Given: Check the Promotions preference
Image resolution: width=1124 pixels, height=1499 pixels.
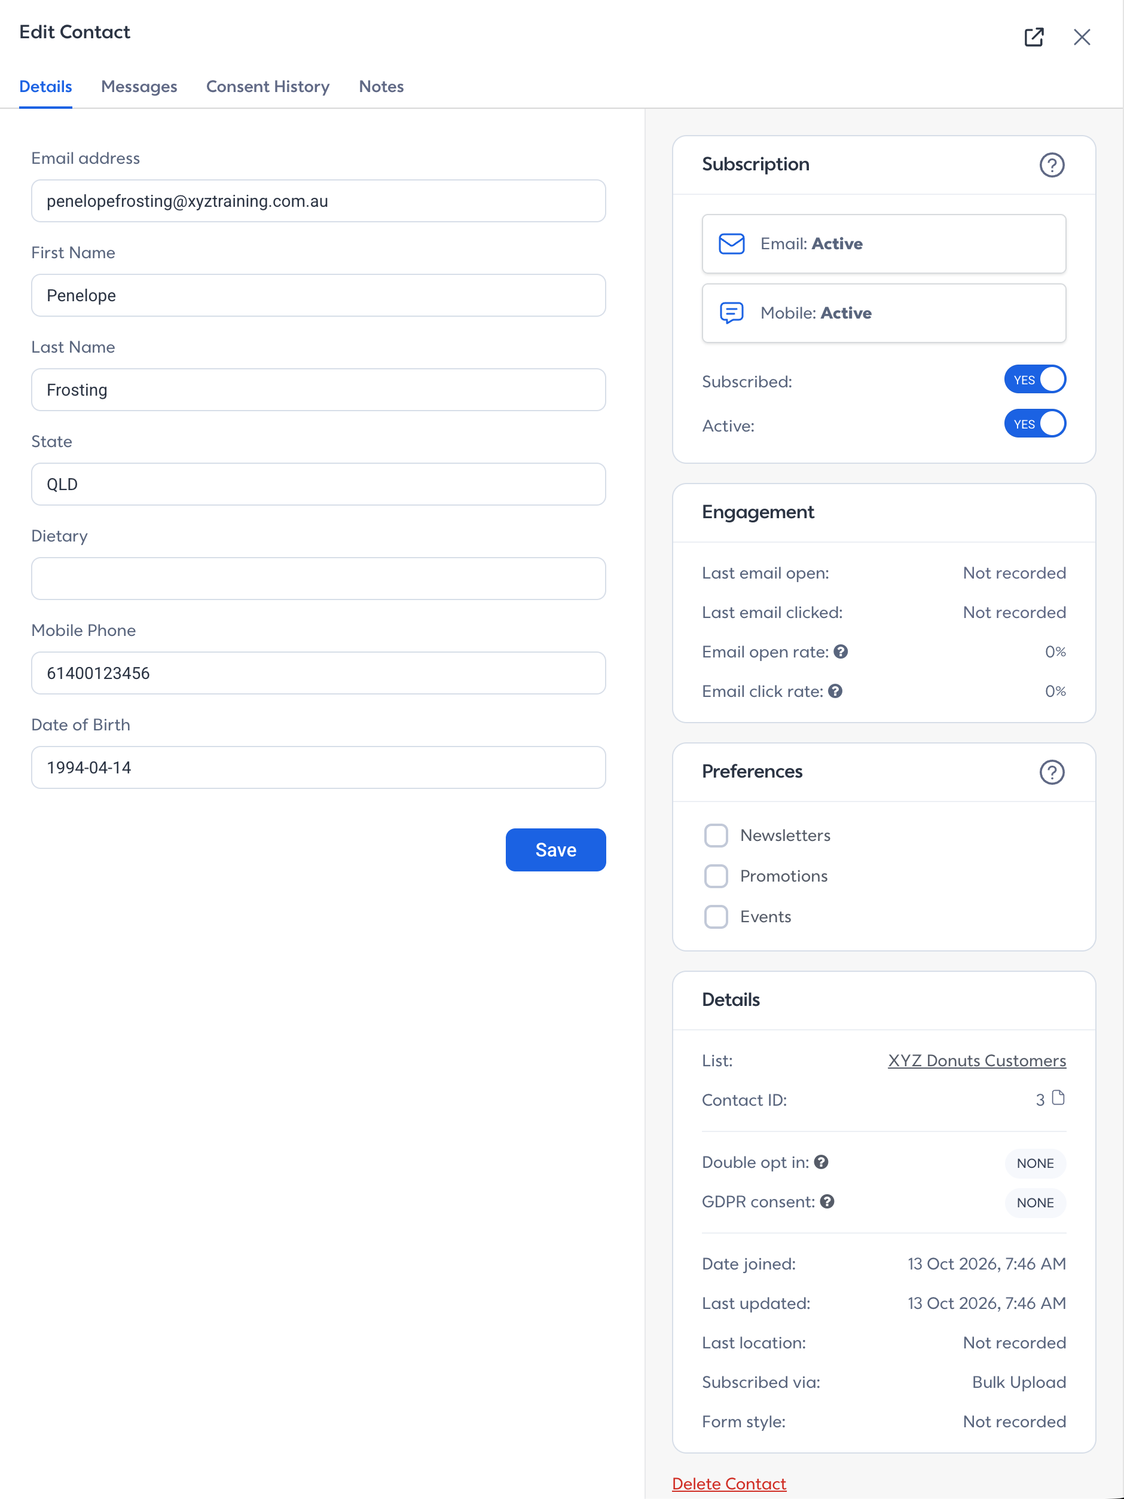Looking at the screenshot, I should point(715,876).
